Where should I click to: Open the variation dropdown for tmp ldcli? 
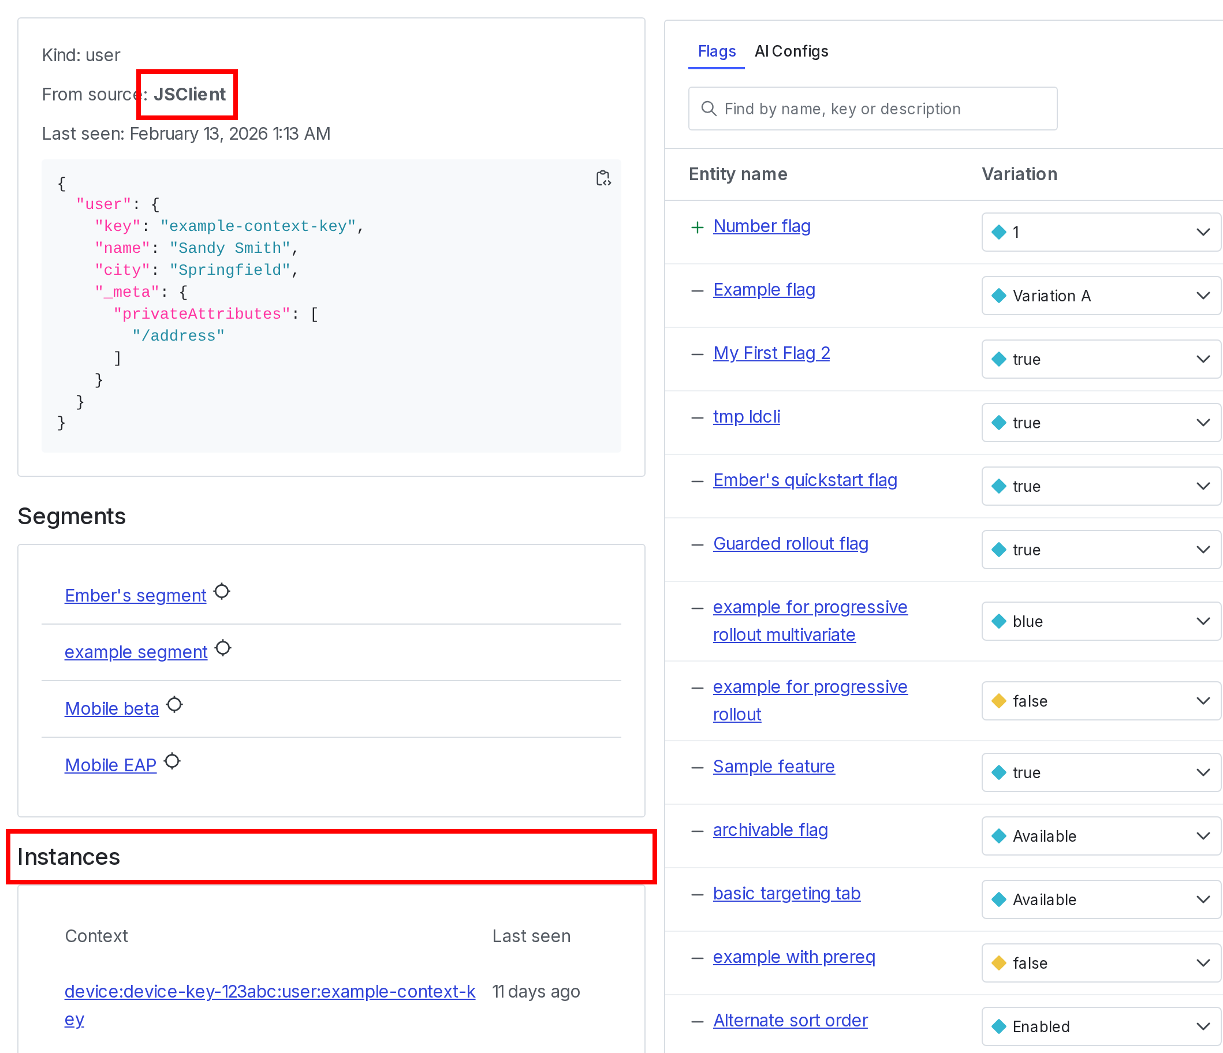point(1204,423)
